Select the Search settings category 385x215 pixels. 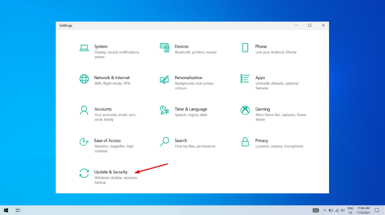coord(187,143)
